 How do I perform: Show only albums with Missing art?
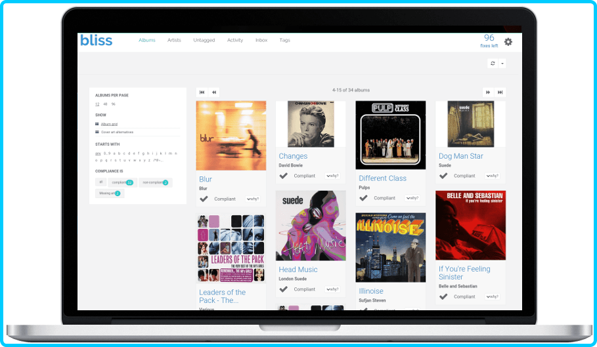[109, 194]
